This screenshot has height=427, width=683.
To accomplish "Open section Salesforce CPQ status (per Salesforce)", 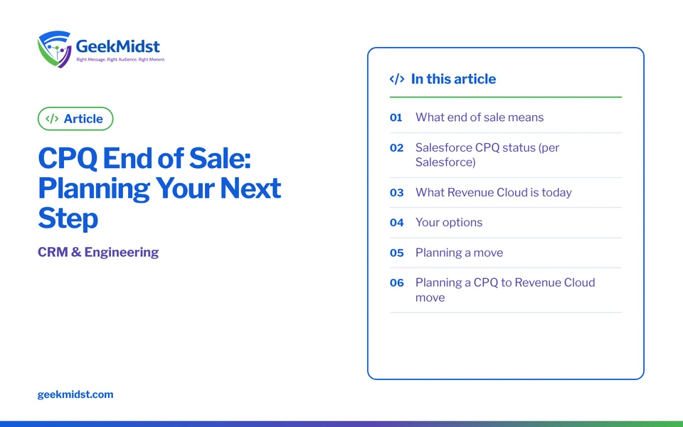I will click(x=487, y=154).
